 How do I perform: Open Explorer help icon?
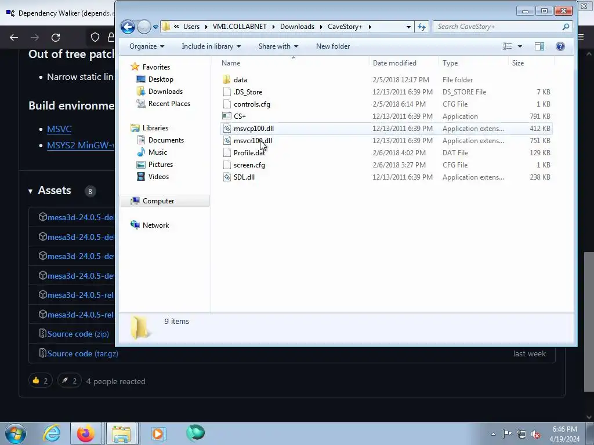coord(560,46)
